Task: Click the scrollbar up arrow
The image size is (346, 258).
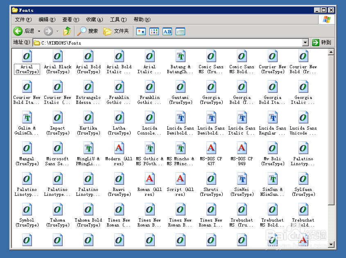Action: click(331, 52)
